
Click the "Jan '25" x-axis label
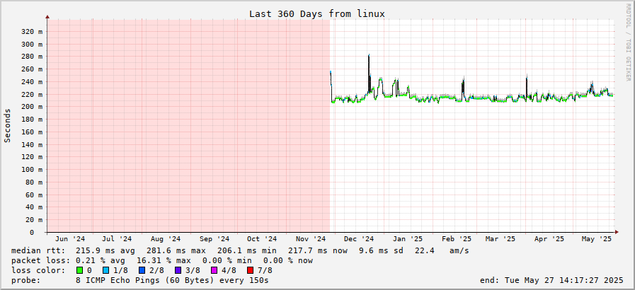pos(407,239)
